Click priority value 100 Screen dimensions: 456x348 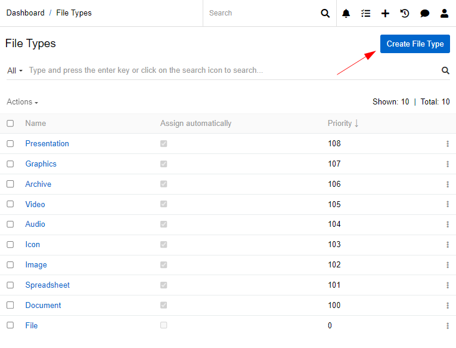click(334, 305)
